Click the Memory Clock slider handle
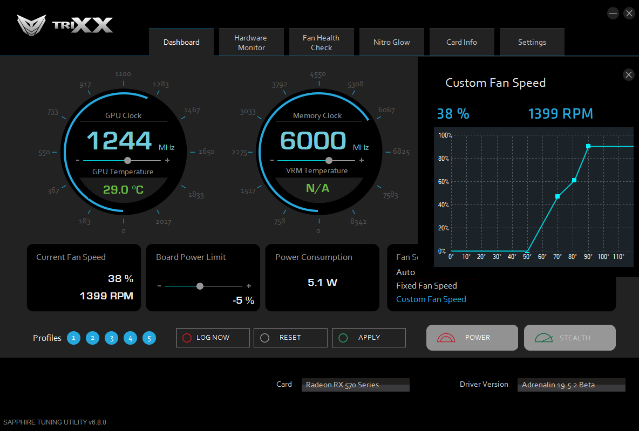 329,161
